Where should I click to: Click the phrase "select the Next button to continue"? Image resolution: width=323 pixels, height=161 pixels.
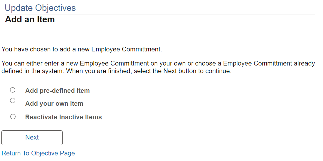point(183,71)
